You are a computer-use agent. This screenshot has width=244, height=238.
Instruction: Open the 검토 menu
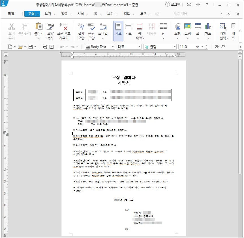point(129,14)
